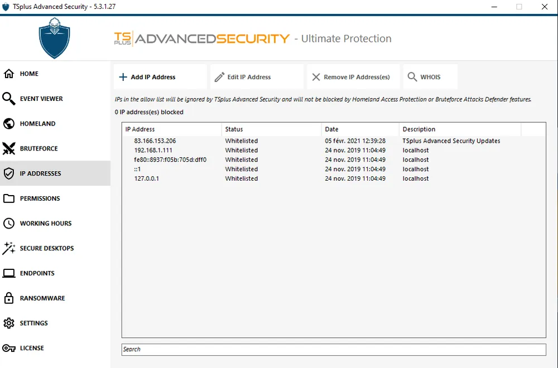Image resolution: width=558 pixels, height=368 pixels.
Task: Click the Endpoints laptop icon
Action: point(9,273)
